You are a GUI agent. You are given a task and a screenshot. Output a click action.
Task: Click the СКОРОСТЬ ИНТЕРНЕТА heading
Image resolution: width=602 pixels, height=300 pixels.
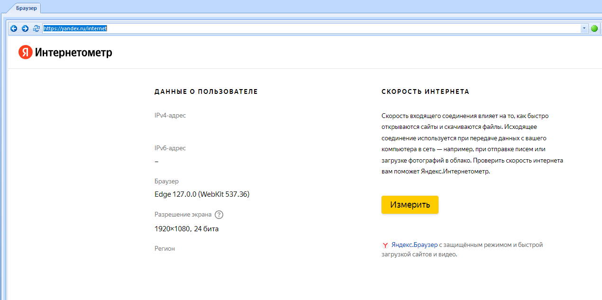click(x=425, y=91)
